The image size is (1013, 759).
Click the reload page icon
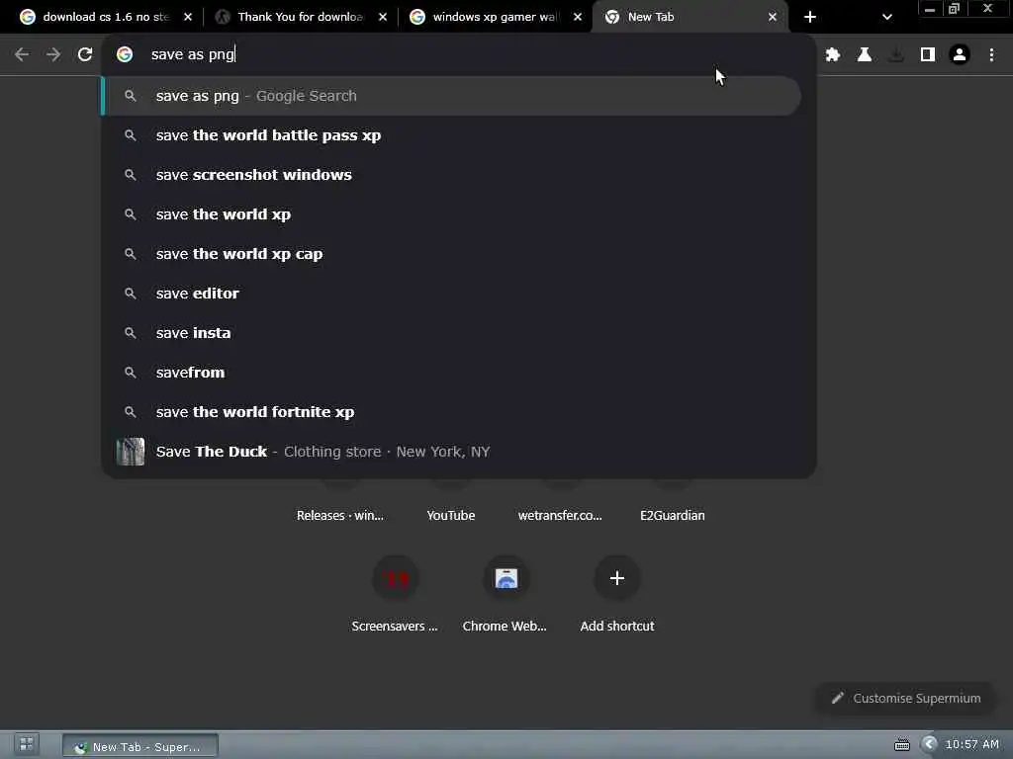point(85,54)
